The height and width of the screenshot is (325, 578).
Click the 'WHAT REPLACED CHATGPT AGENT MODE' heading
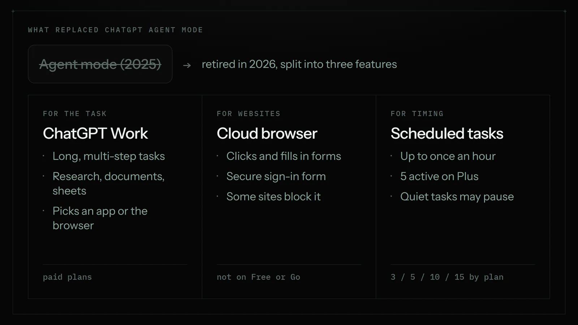[115, 30]
